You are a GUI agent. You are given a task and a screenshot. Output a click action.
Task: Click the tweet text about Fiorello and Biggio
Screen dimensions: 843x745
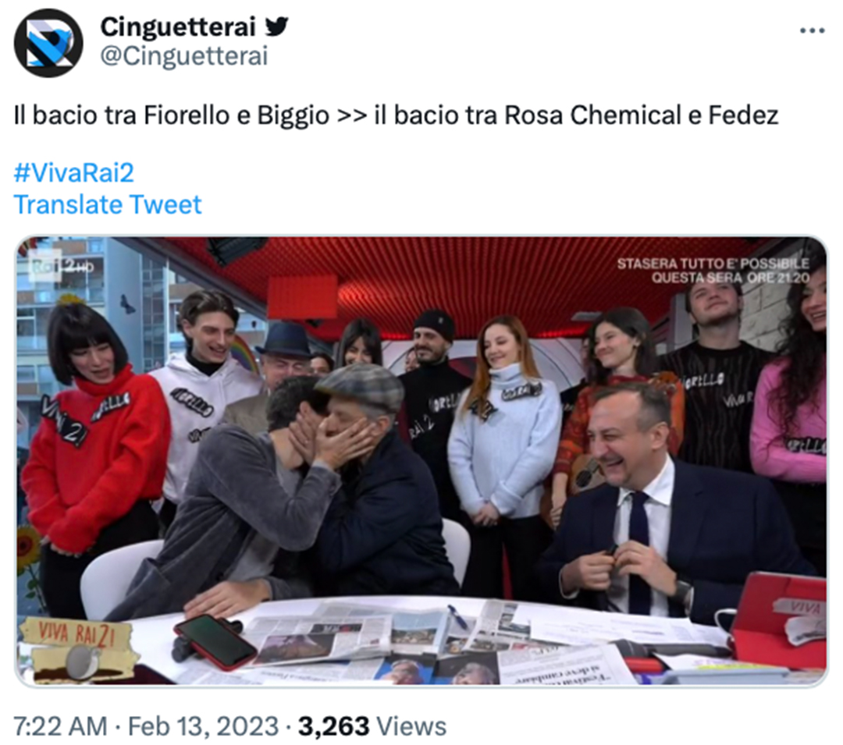tap(396, 115)
